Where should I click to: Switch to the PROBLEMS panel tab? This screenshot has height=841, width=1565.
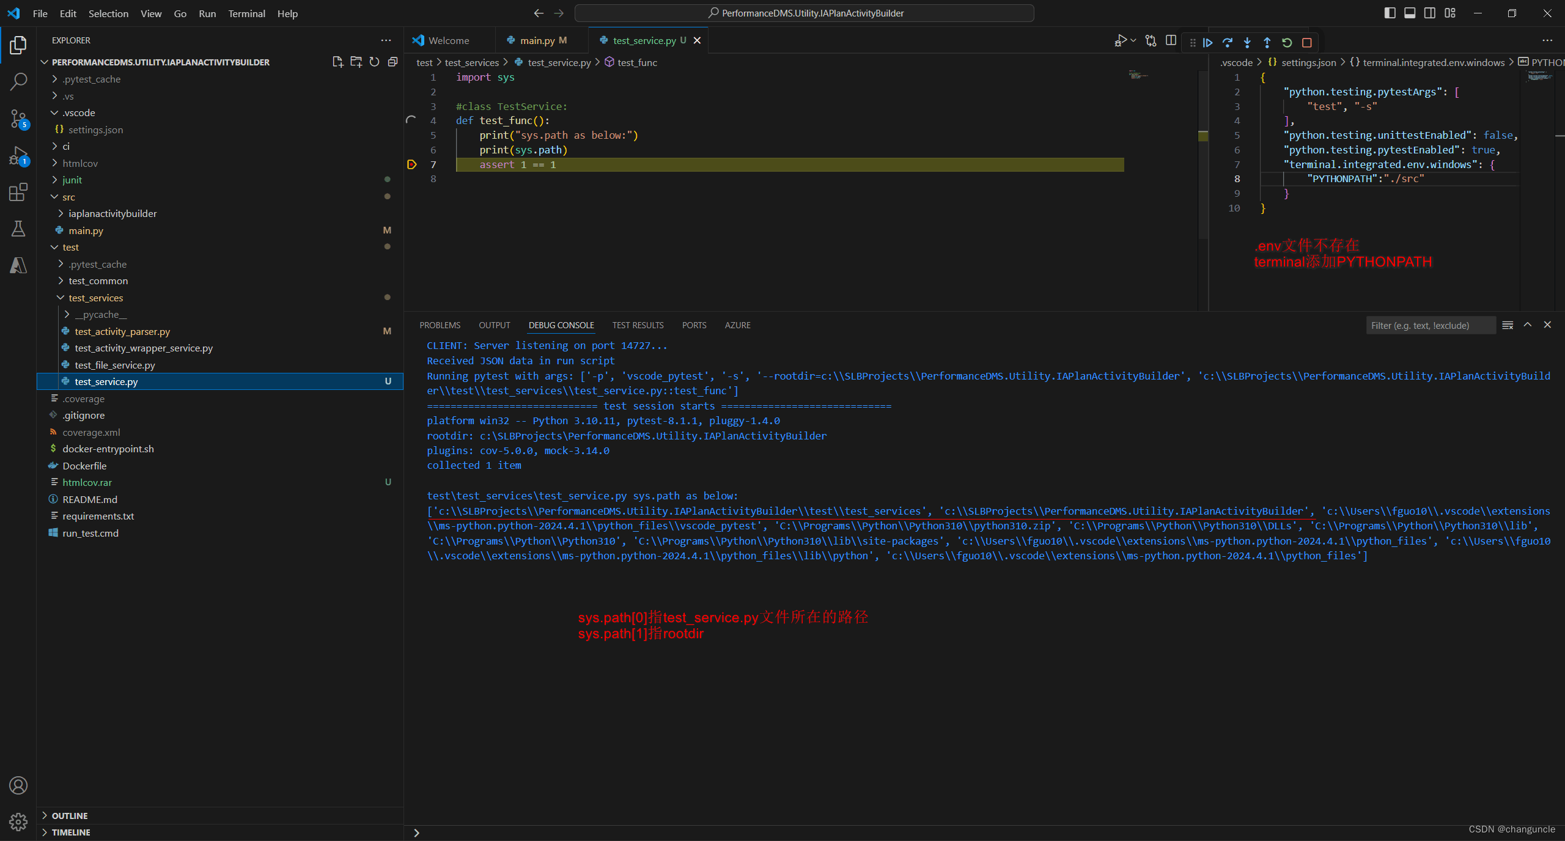point(440,325)
